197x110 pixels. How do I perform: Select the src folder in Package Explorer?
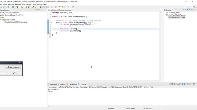click(x=2, y=17)
